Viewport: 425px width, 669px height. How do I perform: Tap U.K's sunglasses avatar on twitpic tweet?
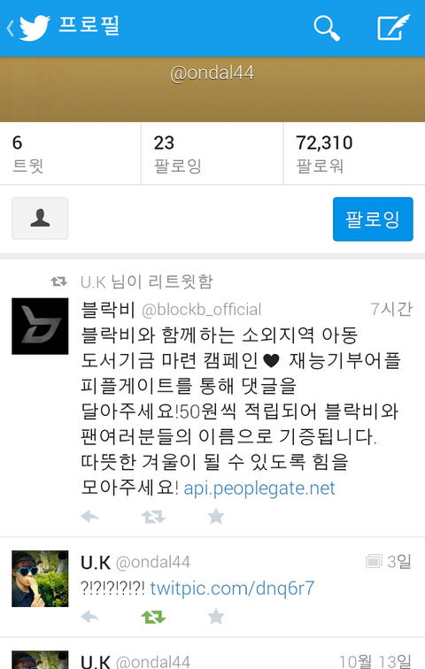point(40,579)
